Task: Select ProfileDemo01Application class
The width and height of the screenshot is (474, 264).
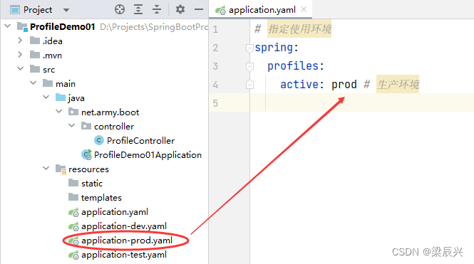Action: pyautogui.click(x=148, y=155)
